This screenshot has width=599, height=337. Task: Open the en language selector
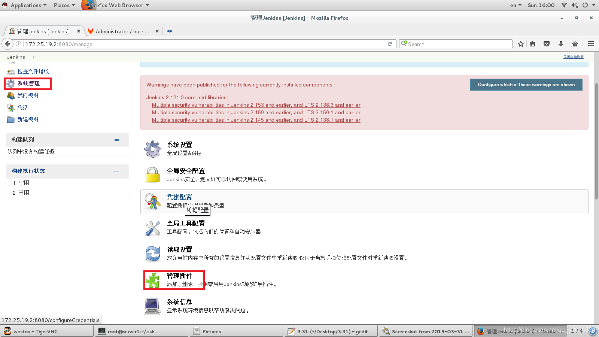(x=516, y=5)
